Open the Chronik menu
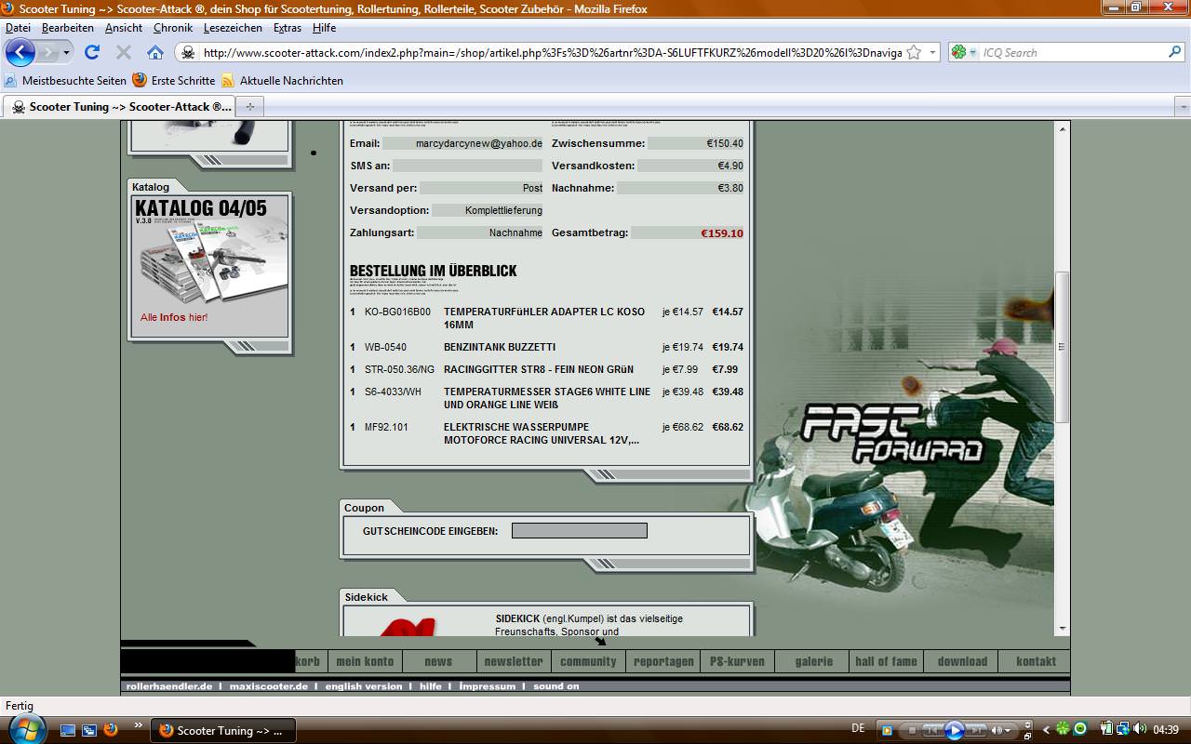Viewport: 1191px width, 744px height. pos(173,28)
